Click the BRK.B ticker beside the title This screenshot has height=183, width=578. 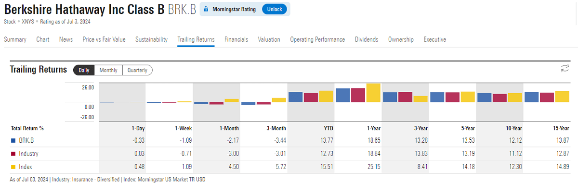(x=182, y=10)
